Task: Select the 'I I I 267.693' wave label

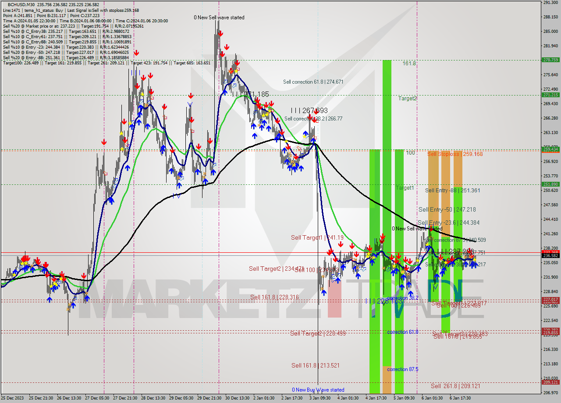Action: [x=309, y=111]
